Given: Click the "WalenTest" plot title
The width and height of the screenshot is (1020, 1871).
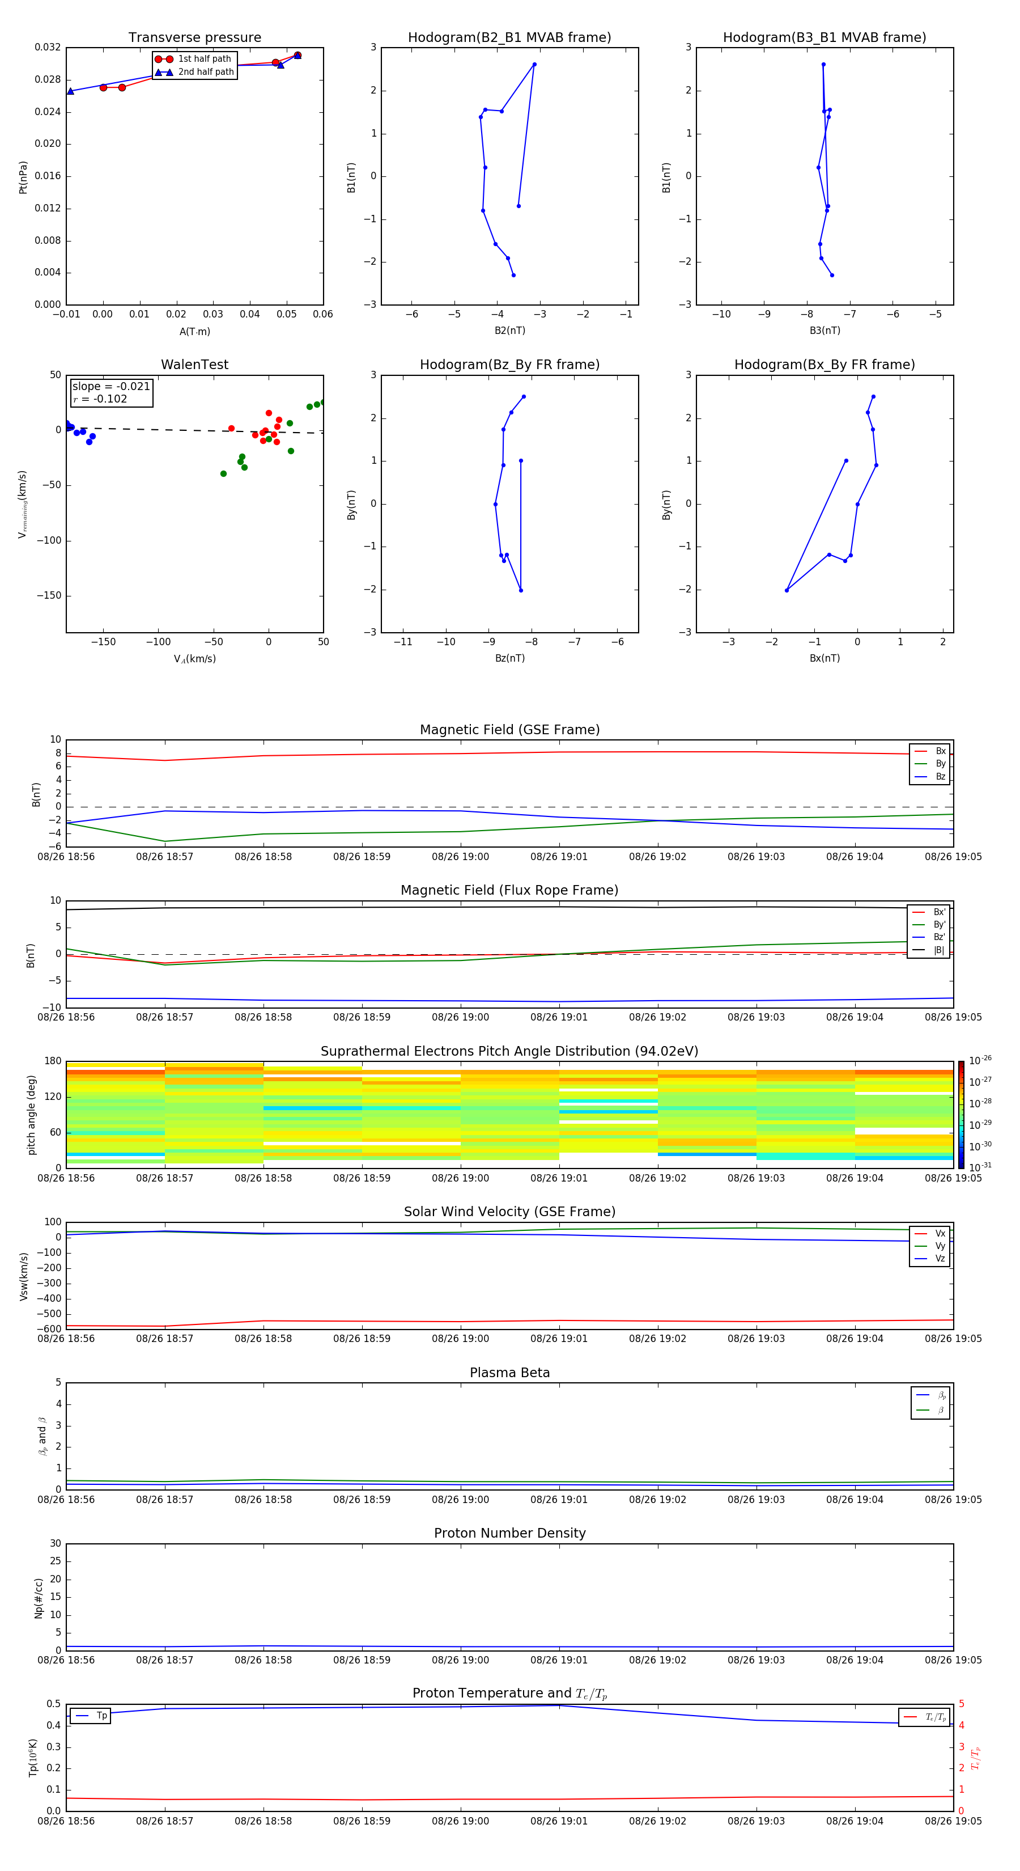Looking at the screenshot, I should (x=194, y=365).
